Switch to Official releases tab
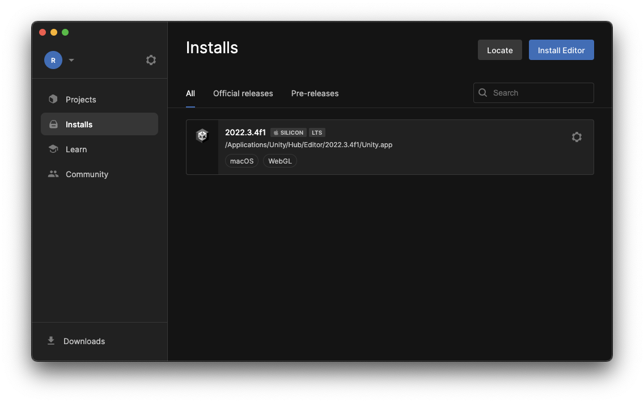644x403 pixels. click(x=243, y=93)
